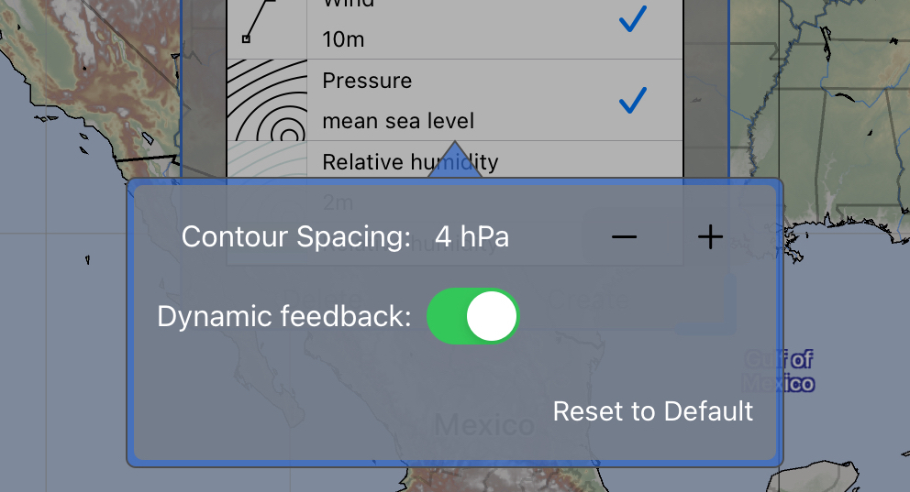Click the 4 hPa spacing value
The width and height of the screenshot is (910, 492).
(472, 236)
